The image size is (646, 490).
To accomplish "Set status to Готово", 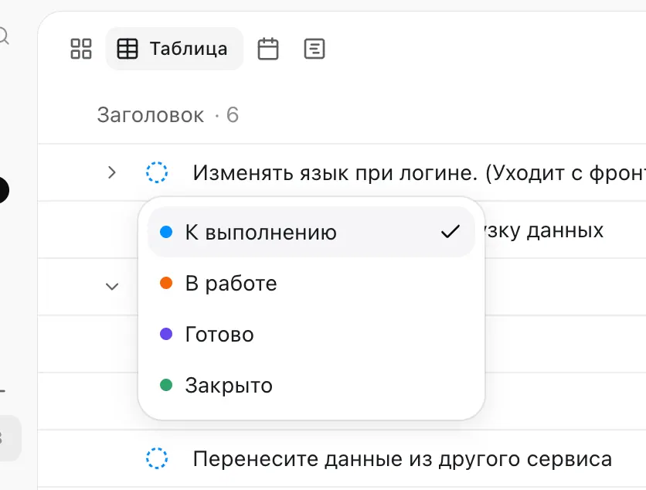I will click(x=311, y=334).
